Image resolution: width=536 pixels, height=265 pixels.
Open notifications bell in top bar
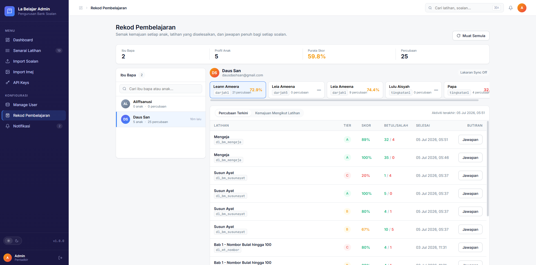click(511, 8)
